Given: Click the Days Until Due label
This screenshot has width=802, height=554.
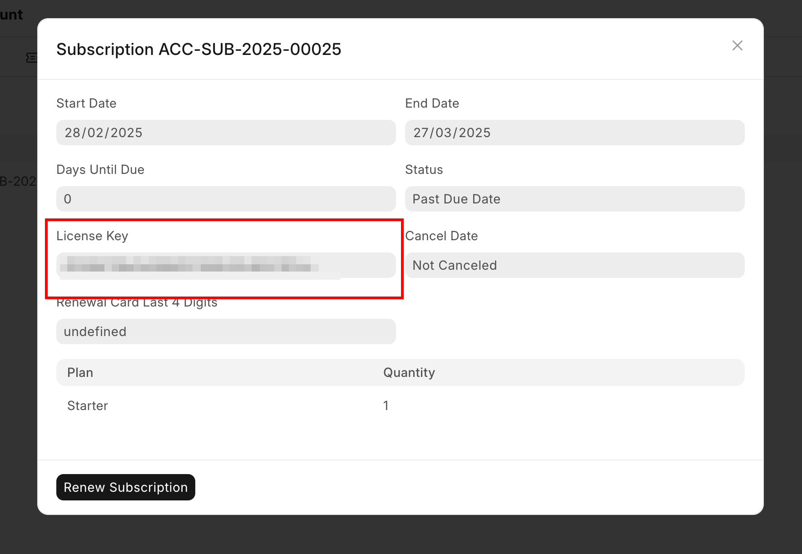Looking at the screenshot, I should point(100,170).
